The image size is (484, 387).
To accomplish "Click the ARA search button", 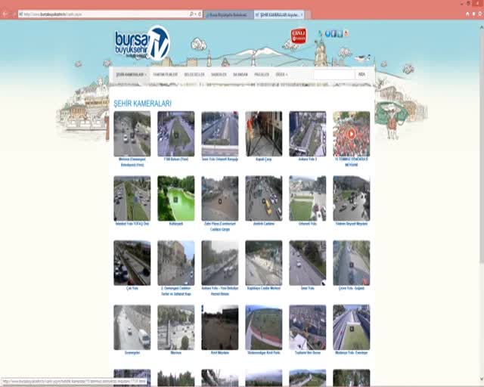I will pos(361,74).
